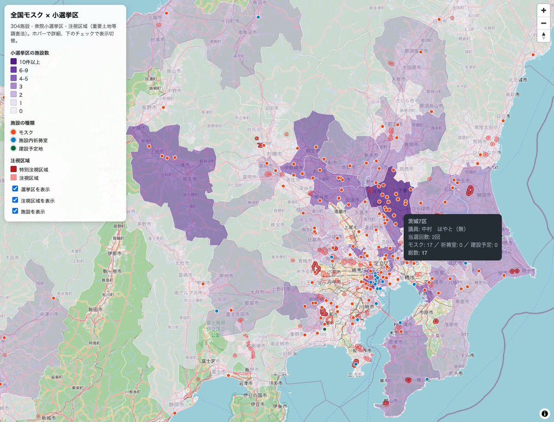554x422 pixels.
Task: Click the 注視区域 section heading
Action: point(20,160)
